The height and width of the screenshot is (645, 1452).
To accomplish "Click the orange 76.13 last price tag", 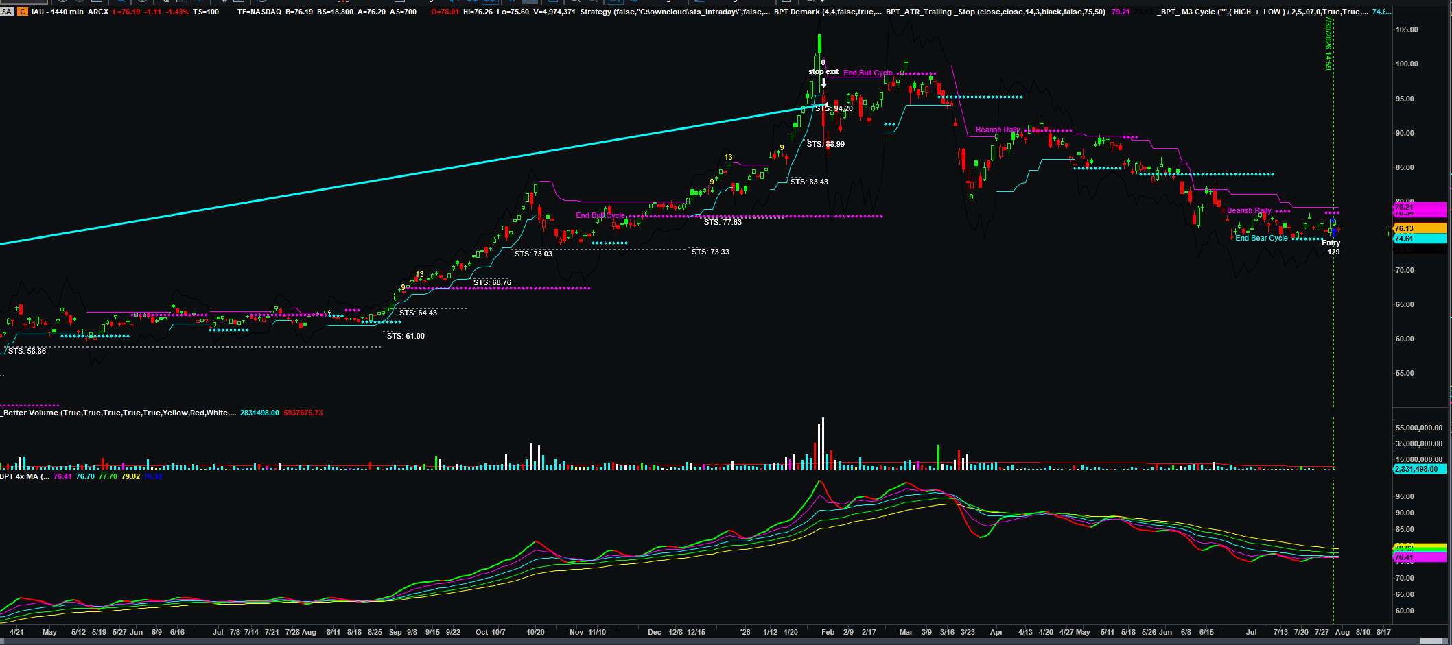I will pyautogui.click(x=1420, y=228).
